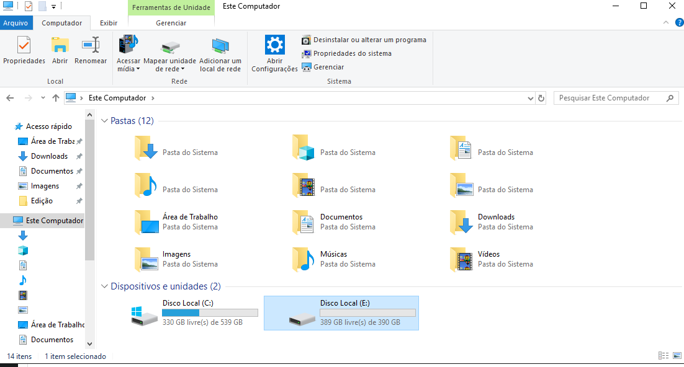Viewport: 684px width, 367px height.
Task: Switch to the Exibir ribbon tab
Action: [109, 23]
